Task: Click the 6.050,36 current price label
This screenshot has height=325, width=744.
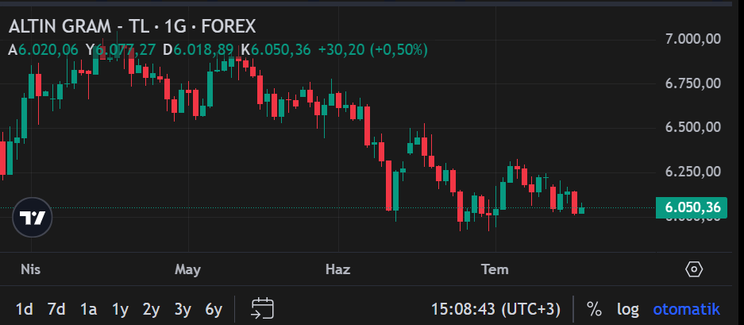Action: (x=691, y=207)
